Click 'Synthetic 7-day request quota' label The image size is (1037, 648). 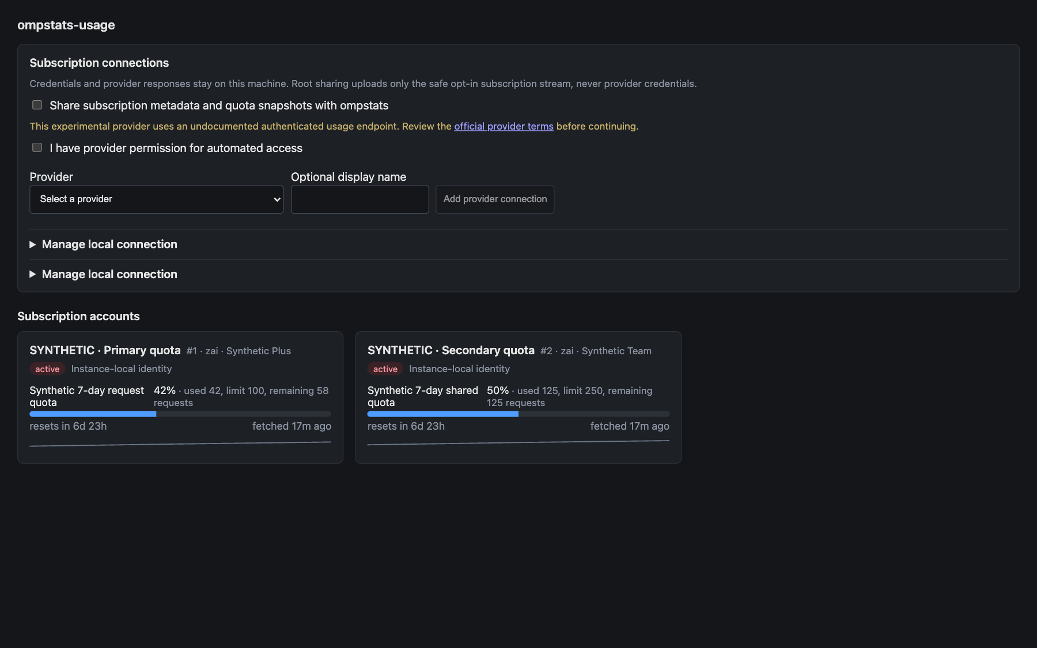(87, 396)
